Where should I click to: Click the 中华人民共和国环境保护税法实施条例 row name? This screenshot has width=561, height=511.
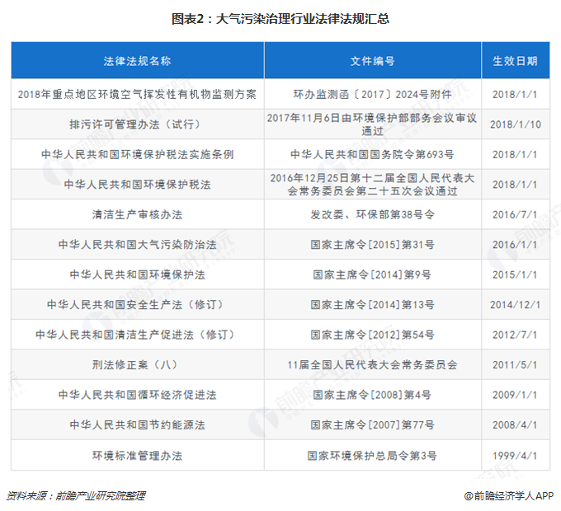(137, 154)
